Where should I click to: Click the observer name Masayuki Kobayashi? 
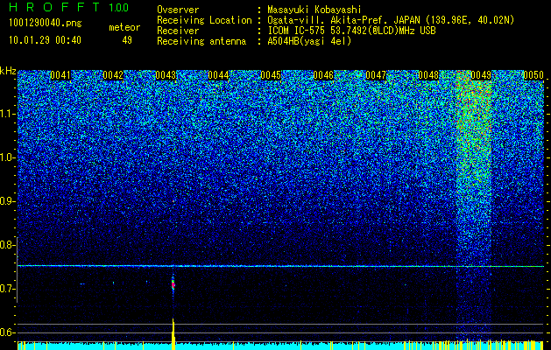point(314,10)
